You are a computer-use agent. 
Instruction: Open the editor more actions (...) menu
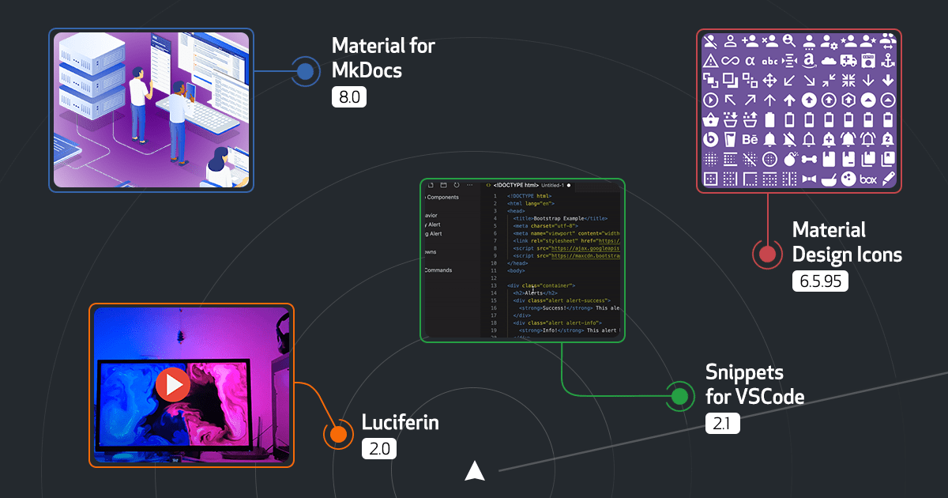469,185
